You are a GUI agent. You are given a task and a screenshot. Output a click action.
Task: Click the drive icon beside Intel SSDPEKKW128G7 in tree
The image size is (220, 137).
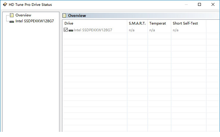pyautogui.click(x=12, y=22)
